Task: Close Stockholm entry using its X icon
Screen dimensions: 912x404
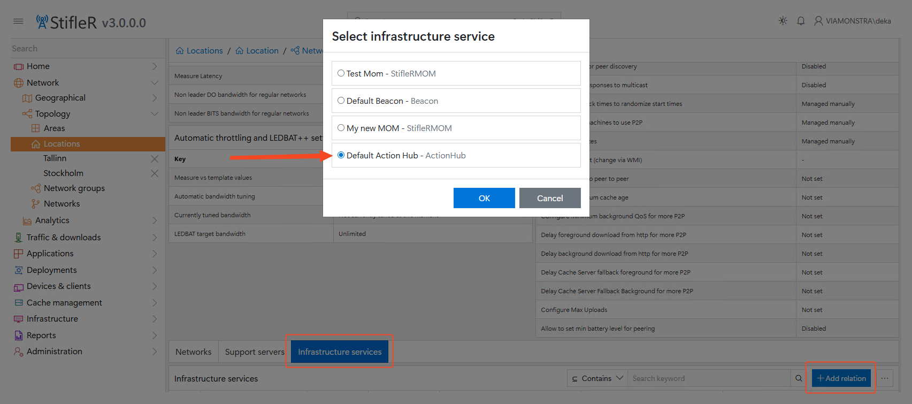Action: click(x=155, y=173)
